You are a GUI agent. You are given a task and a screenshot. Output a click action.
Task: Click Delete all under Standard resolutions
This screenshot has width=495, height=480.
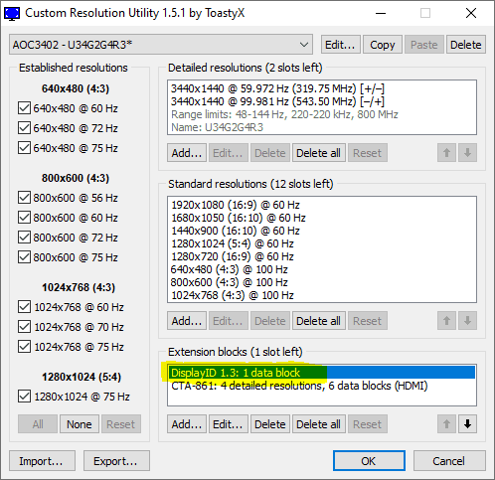pos(319,320)
